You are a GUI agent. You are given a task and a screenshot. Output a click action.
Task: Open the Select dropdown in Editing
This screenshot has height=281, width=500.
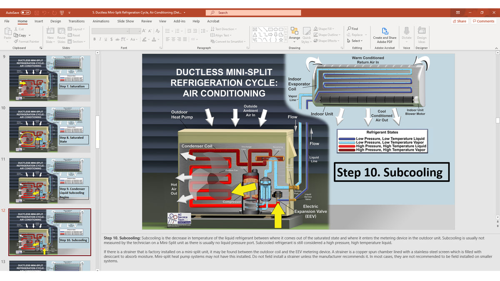tap(355, 41)
